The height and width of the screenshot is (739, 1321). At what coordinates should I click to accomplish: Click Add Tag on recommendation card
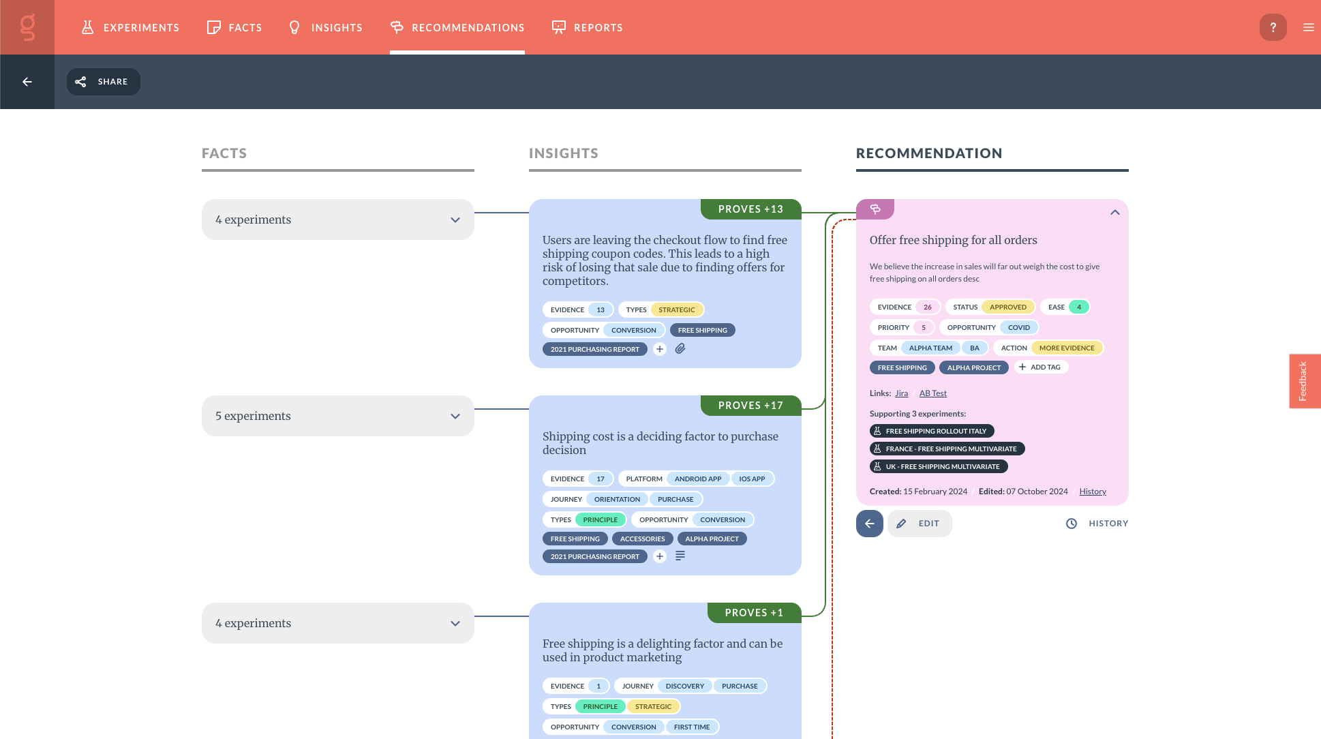(x=1039, y=367)
